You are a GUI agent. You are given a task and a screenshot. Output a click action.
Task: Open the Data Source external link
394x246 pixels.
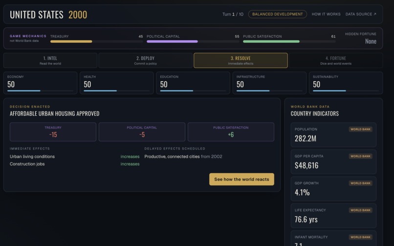[361, 14]
